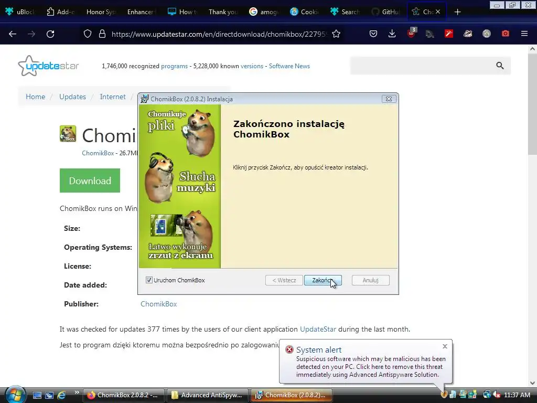This screenshot has height=403, width=537.
Task: Bookmark the page with the star icon
Action: tap(336, 34)
